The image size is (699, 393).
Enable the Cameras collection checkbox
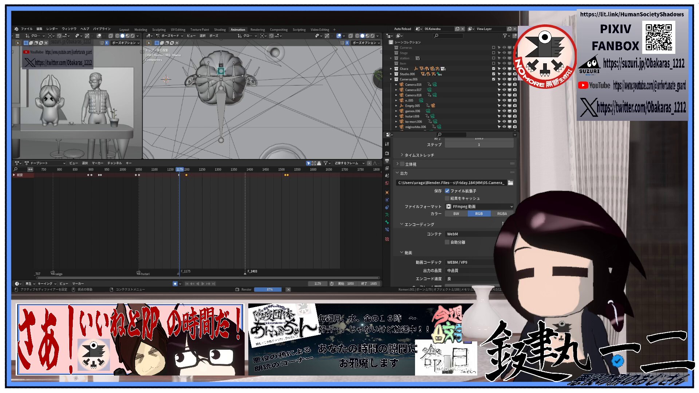pyautogui.click(x=494, y=48)
